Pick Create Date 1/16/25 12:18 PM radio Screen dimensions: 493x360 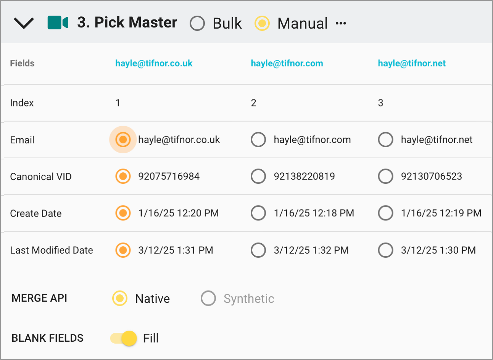pyautogui.click(x=258, y=213)
